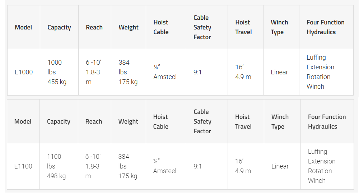The width and height of the screenshot is (359, 194).
Task: Select the E1100 row's Linear winch type
Action: [x=280, y=166]
